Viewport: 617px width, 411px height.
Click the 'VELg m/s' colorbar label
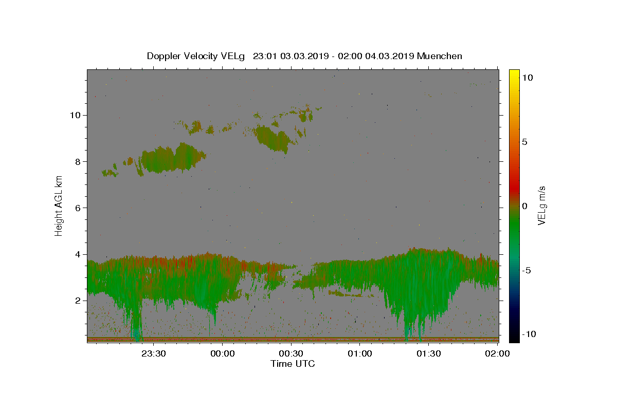point(541,206)
